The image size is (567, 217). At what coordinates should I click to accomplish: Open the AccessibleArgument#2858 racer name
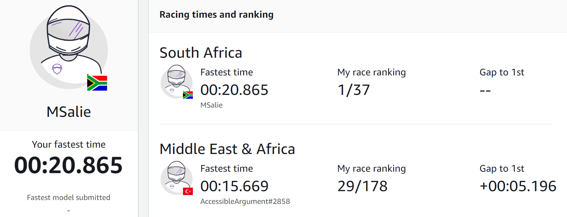point(245,201)
